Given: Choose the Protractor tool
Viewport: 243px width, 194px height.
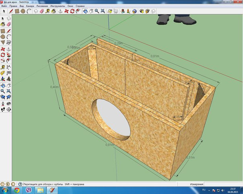Looking at the screenshot, I should click(3, 73).
